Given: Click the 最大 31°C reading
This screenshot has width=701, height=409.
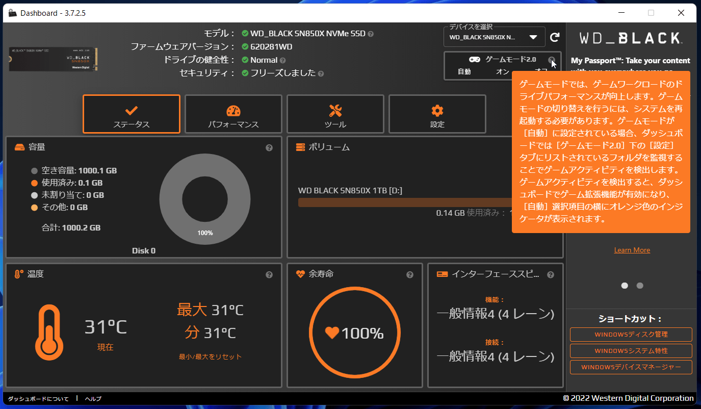Looking at the screenshot, I should point(210,310).
